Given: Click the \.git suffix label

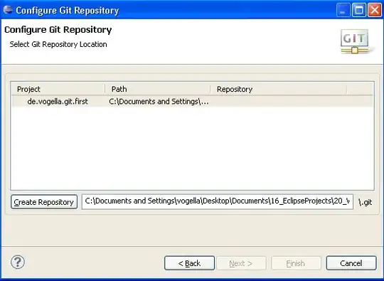Looking at the screenshot, I should pos(365,202).
